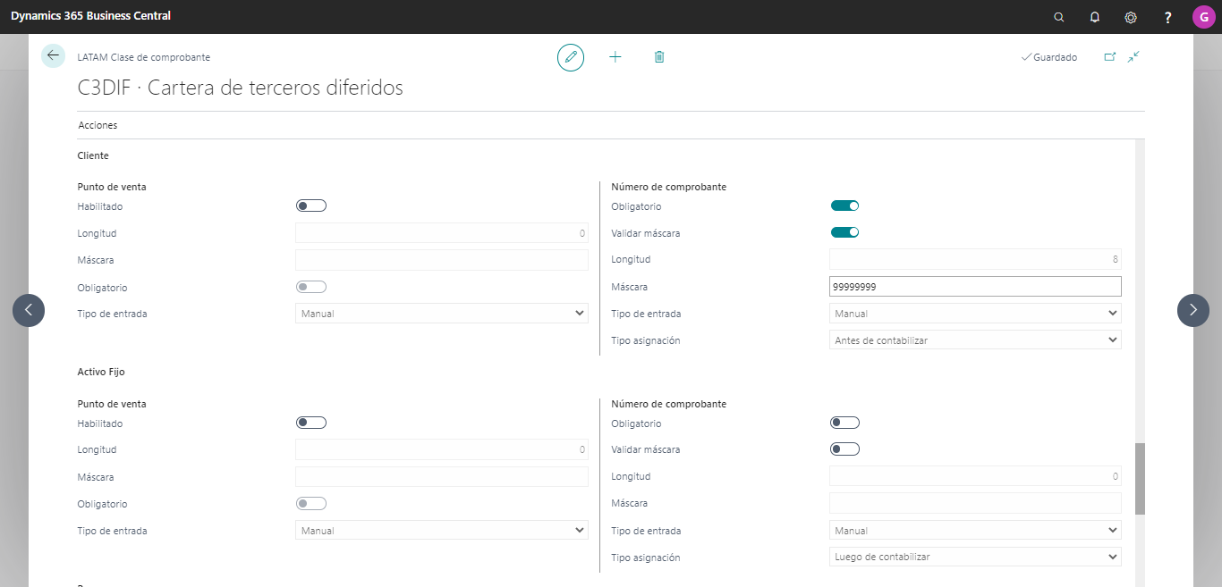The width and height of the screenshot is (1222, 587).
Task: Click the edit pencil icon
Action: pos(570,57)
